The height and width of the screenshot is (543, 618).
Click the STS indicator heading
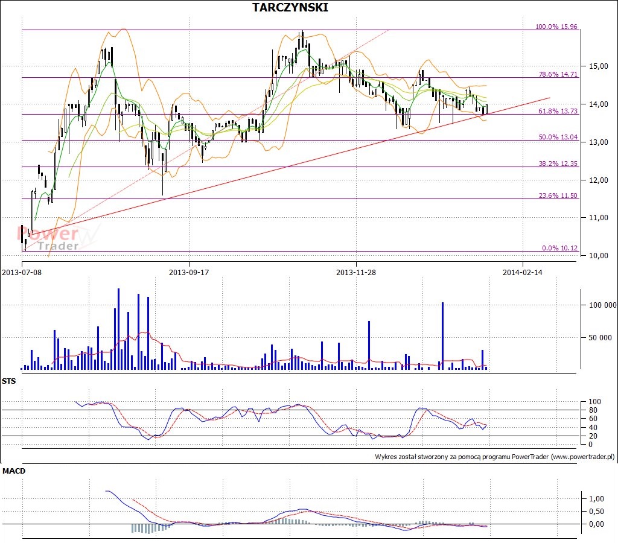[x=8, y=381]
